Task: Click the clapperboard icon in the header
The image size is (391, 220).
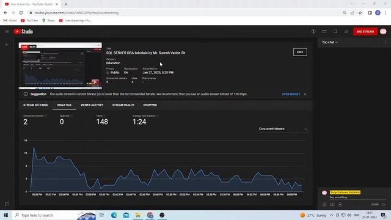Action: pyautogui.click(x=324, y=31)
